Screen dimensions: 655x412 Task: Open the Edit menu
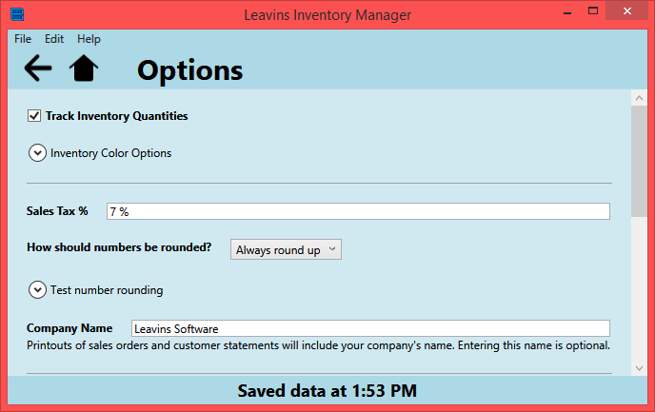54,39
